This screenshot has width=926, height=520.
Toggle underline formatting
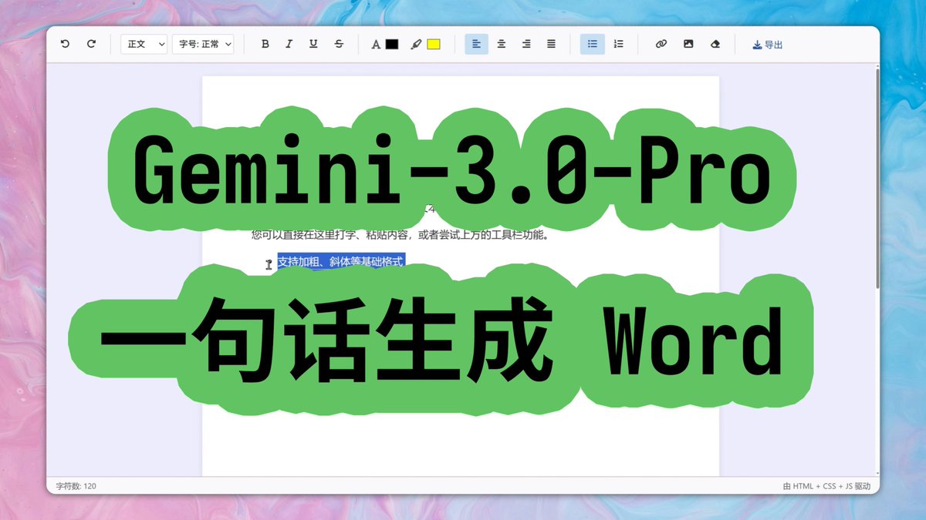(x=313, y=45)
